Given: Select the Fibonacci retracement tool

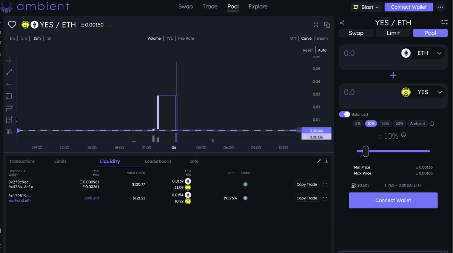Looking at the screenshot, I should [9, 108].
